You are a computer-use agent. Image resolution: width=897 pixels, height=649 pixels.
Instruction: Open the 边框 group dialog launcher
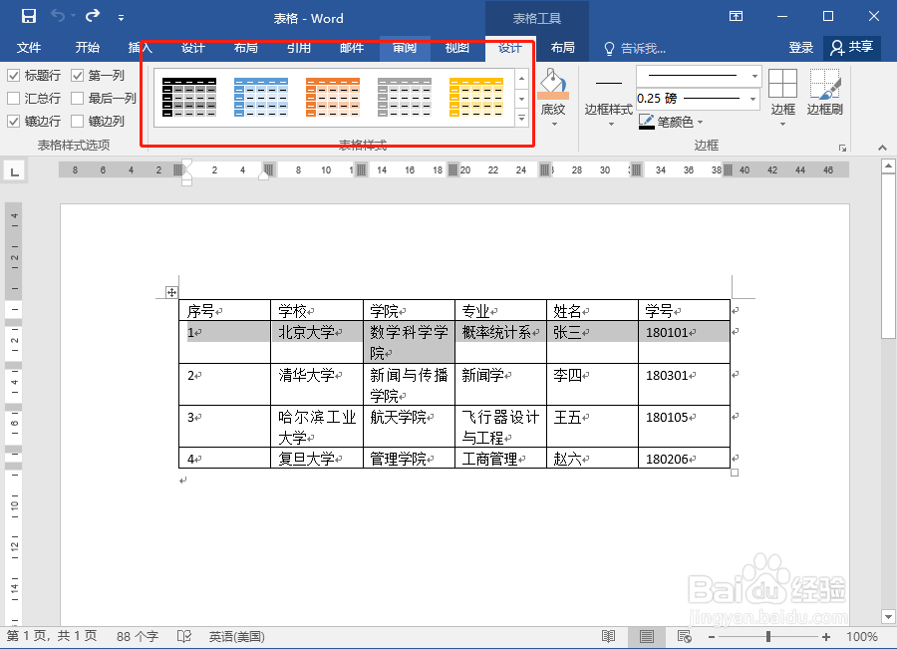[842, 148]
